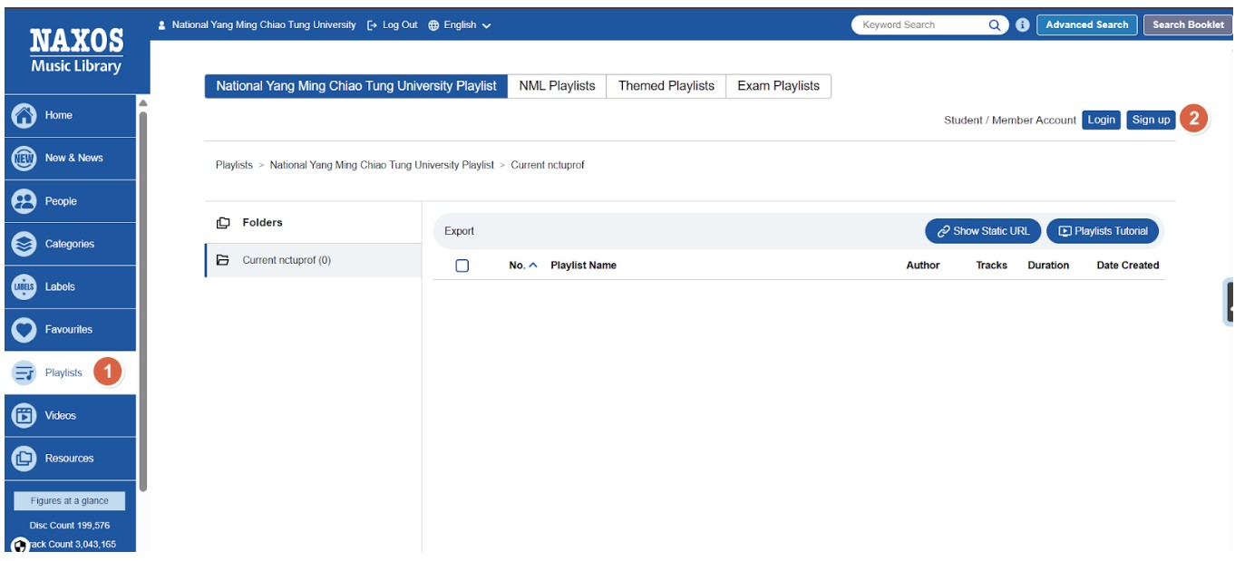Screen dimensions: 1235x561
Task: Click the Labels sidebar icon
Action: tap(24, 286)
